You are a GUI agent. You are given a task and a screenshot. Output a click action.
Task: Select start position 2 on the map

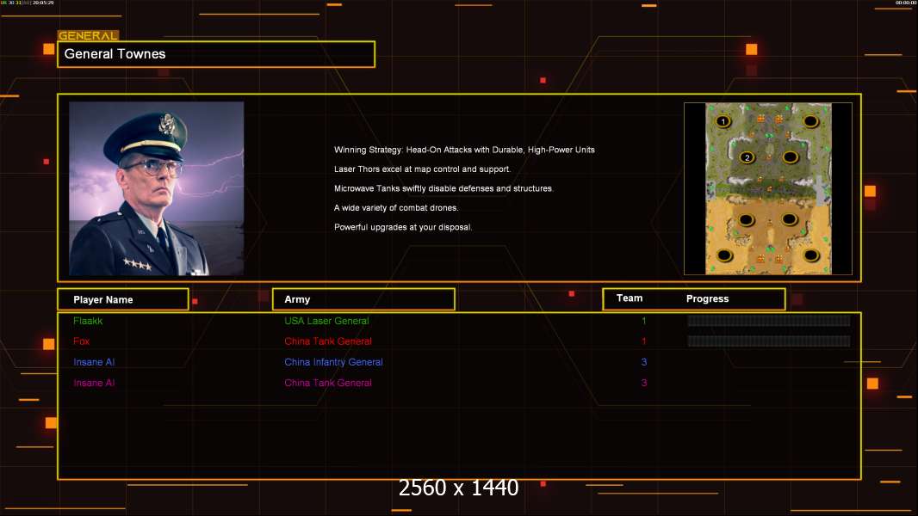(747, 157)
